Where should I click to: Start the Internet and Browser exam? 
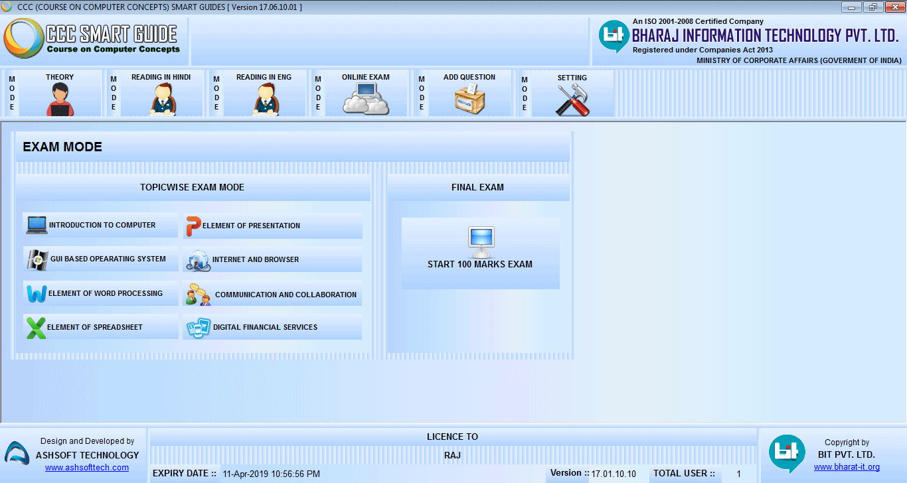[x=273, y=259]
